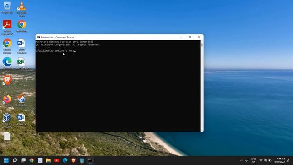Click the Command Prompt title bar icon
This screenshot has width=293, height=165.
click(38, 37)
